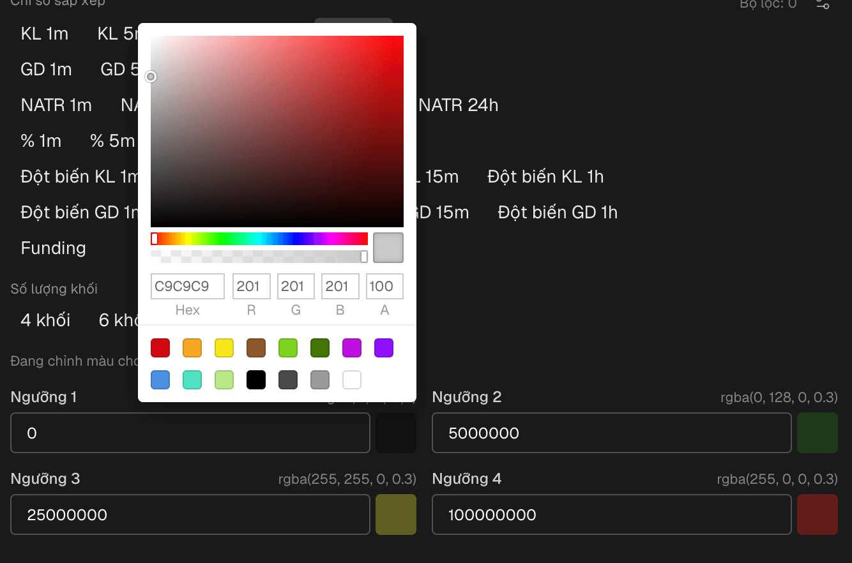Click the alpha opacity slider bar

[x=259, y=257]
